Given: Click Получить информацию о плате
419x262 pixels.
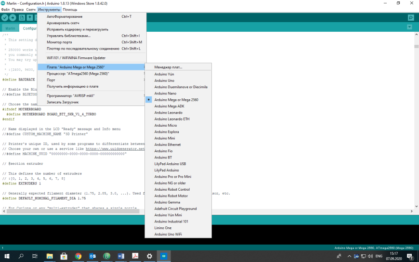Looking at the screenshot, I should click(x=92, y=86).
